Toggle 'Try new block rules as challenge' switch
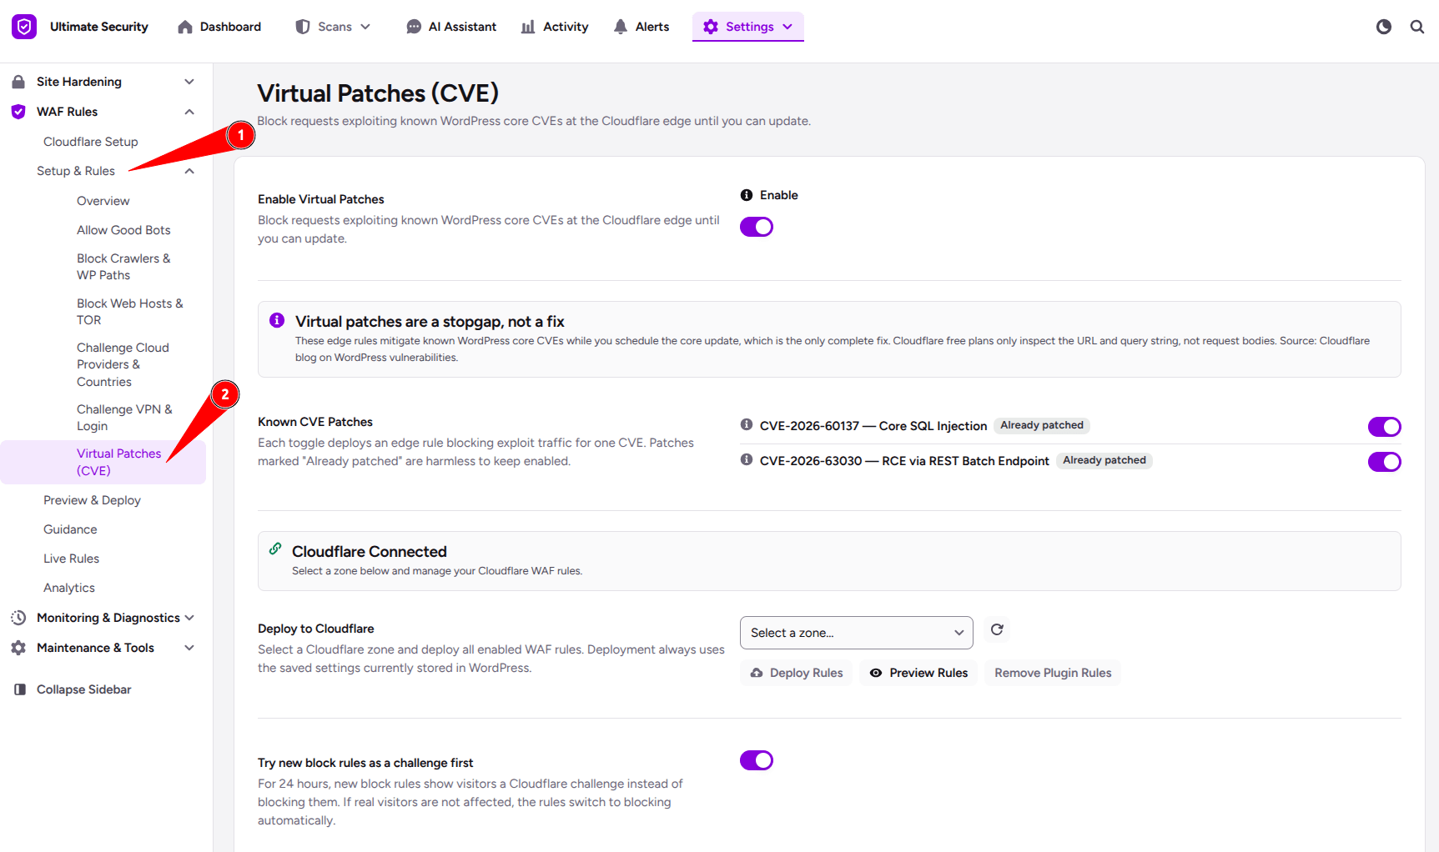The width and height of the screenshot is (1439, 852). click(757, 760)
